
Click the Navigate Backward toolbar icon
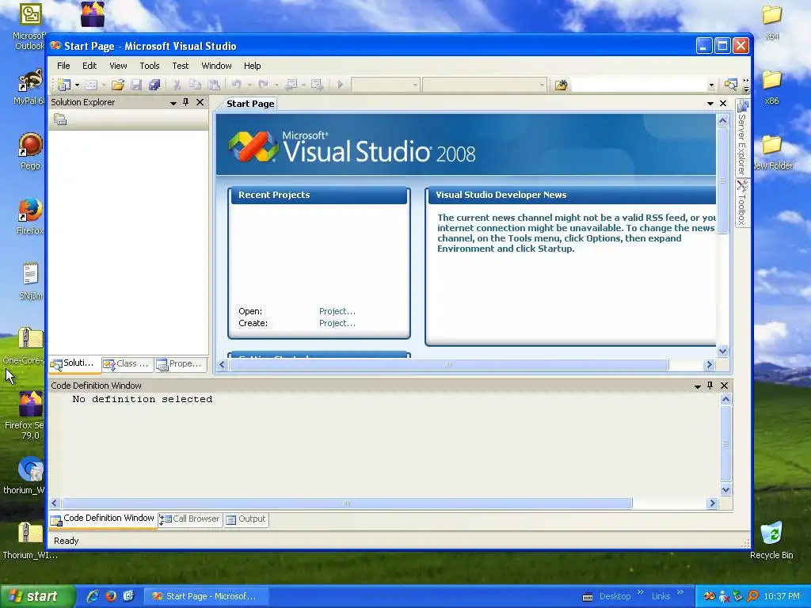[291, 85]
